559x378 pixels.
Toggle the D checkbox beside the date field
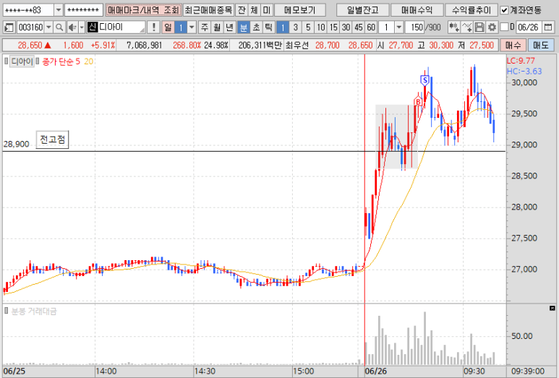pyautogui.click(x=504, y=27)
